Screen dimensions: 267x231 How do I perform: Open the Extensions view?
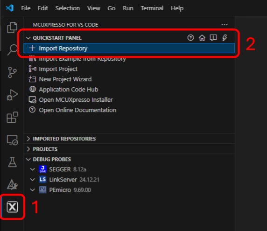12,117
